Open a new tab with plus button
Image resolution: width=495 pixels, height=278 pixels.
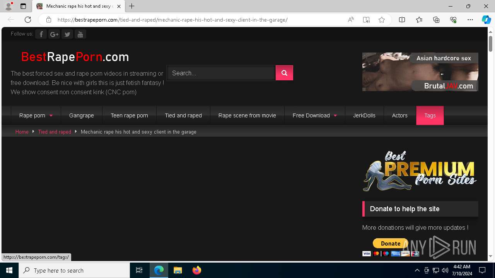click(132, 6)
